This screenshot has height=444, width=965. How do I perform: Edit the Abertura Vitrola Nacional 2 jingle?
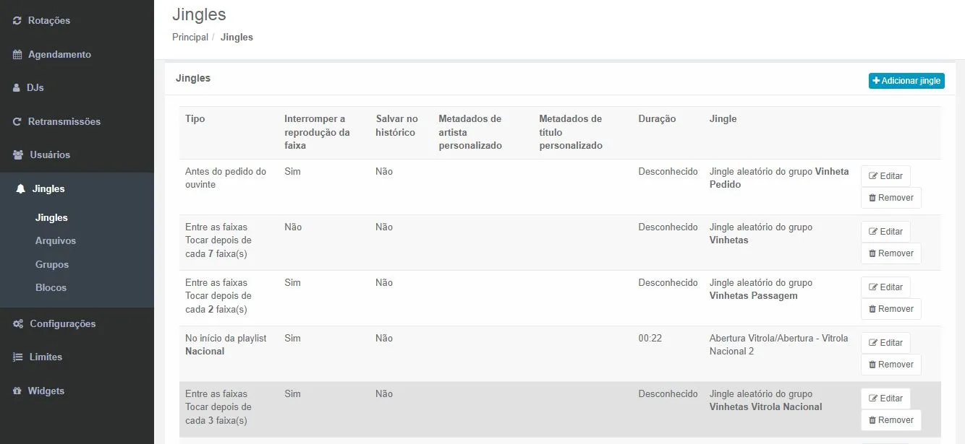tap(885, 343)
